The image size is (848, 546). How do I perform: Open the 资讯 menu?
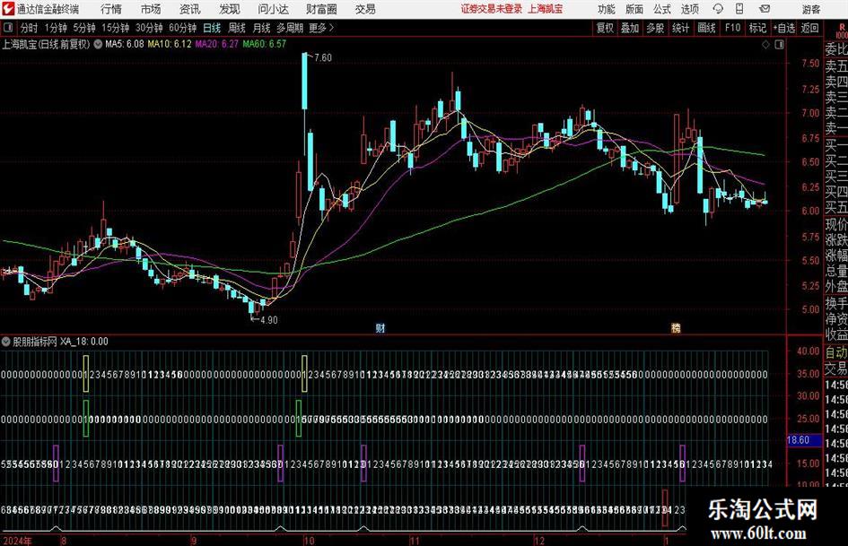tap(190, 9)
